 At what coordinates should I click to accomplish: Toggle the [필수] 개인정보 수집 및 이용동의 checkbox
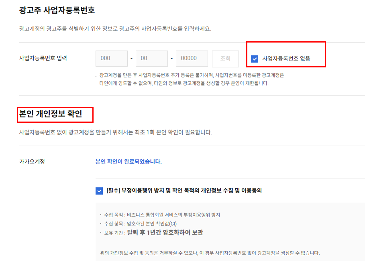pos(99,191)
